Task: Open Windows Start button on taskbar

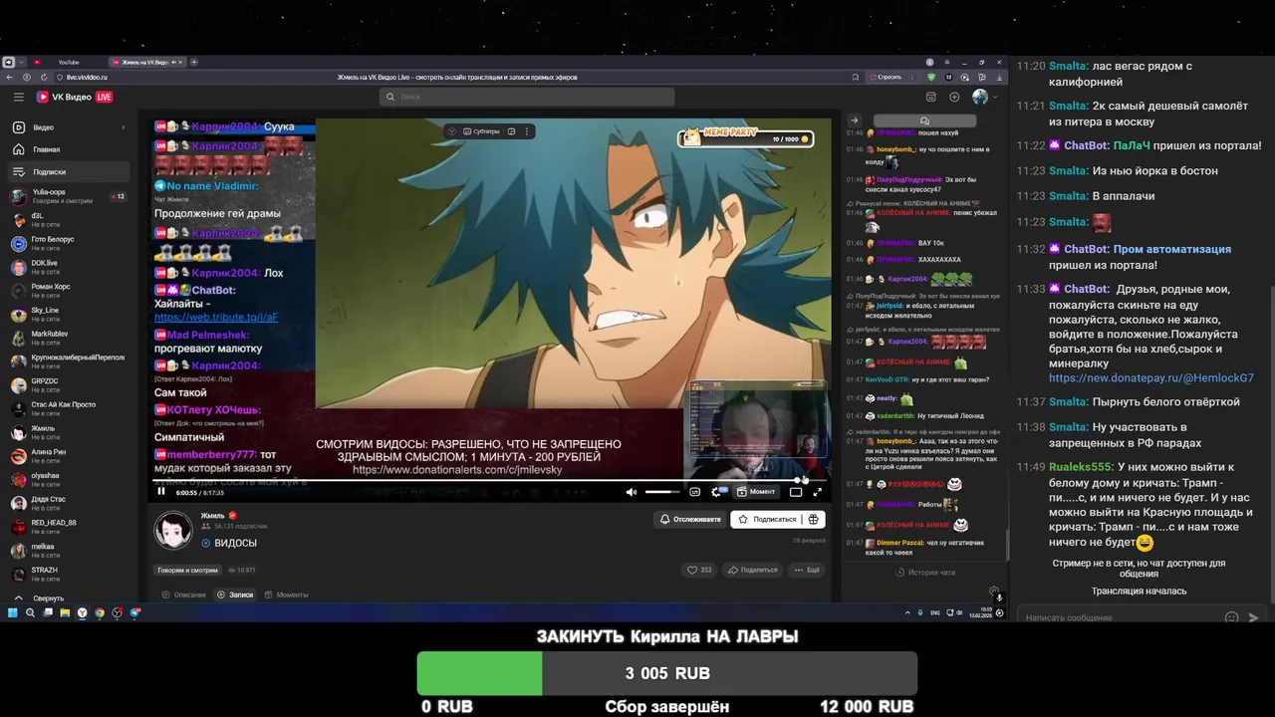Action: [13, 612]
